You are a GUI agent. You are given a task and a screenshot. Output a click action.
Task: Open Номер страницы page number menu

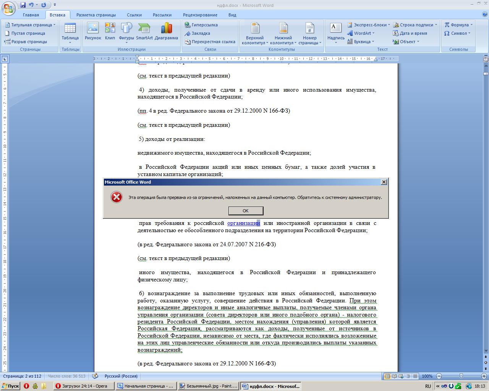[x=309, y=33]
